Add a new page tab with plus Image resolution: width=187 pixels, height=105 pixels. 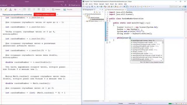pyautogui.click(x=58, y=15)
